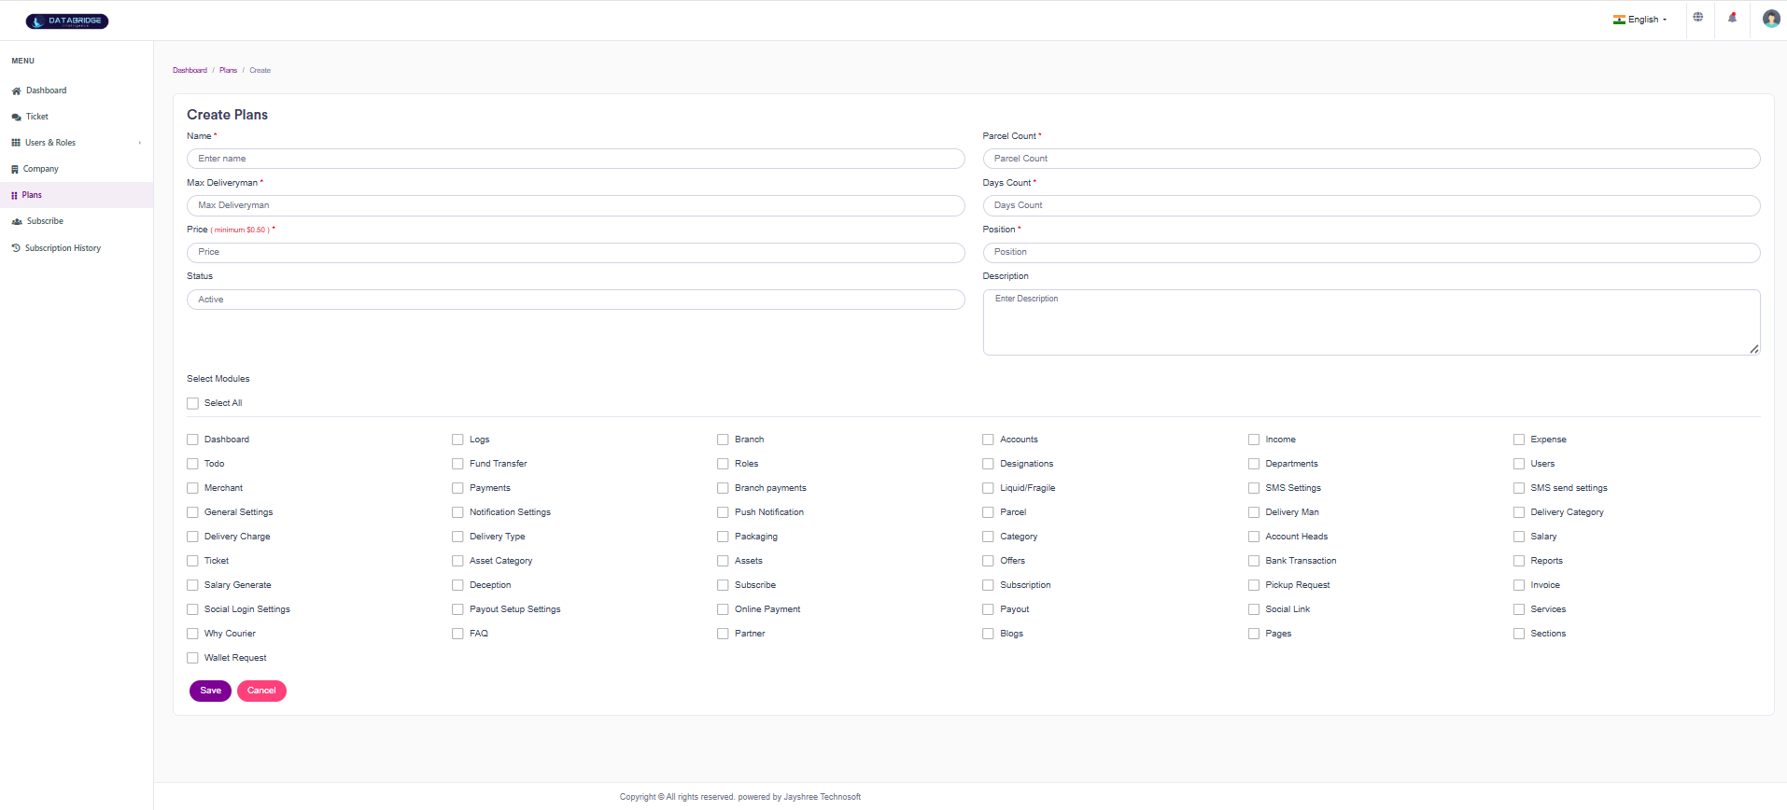This screenshot has height=810, width=1787.
Task: Tick the Sections checkbox
Action: 1519,634
